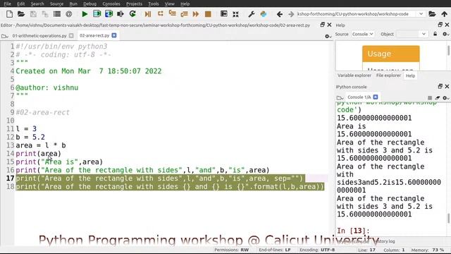This screenshot has width=451, height=254.
Task: Open the working directory path dropdown
Action: click(x=421, y=14)
